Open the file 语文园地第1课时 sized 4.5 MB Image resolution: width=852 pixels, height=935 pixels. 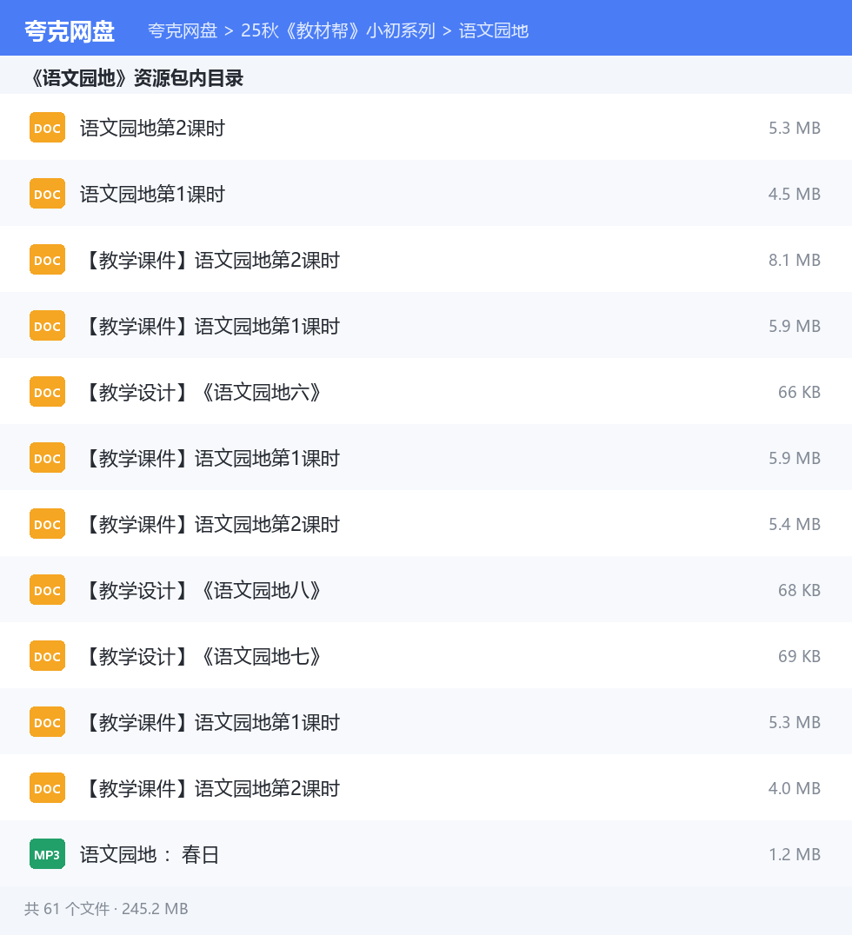coord(153,194)
